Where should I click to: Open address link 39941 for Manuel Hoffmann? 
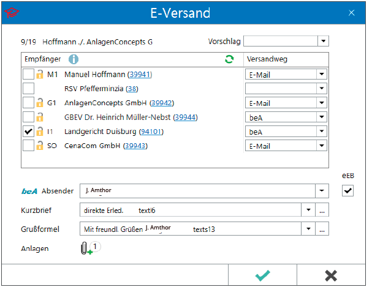click(x=139, y=75)
